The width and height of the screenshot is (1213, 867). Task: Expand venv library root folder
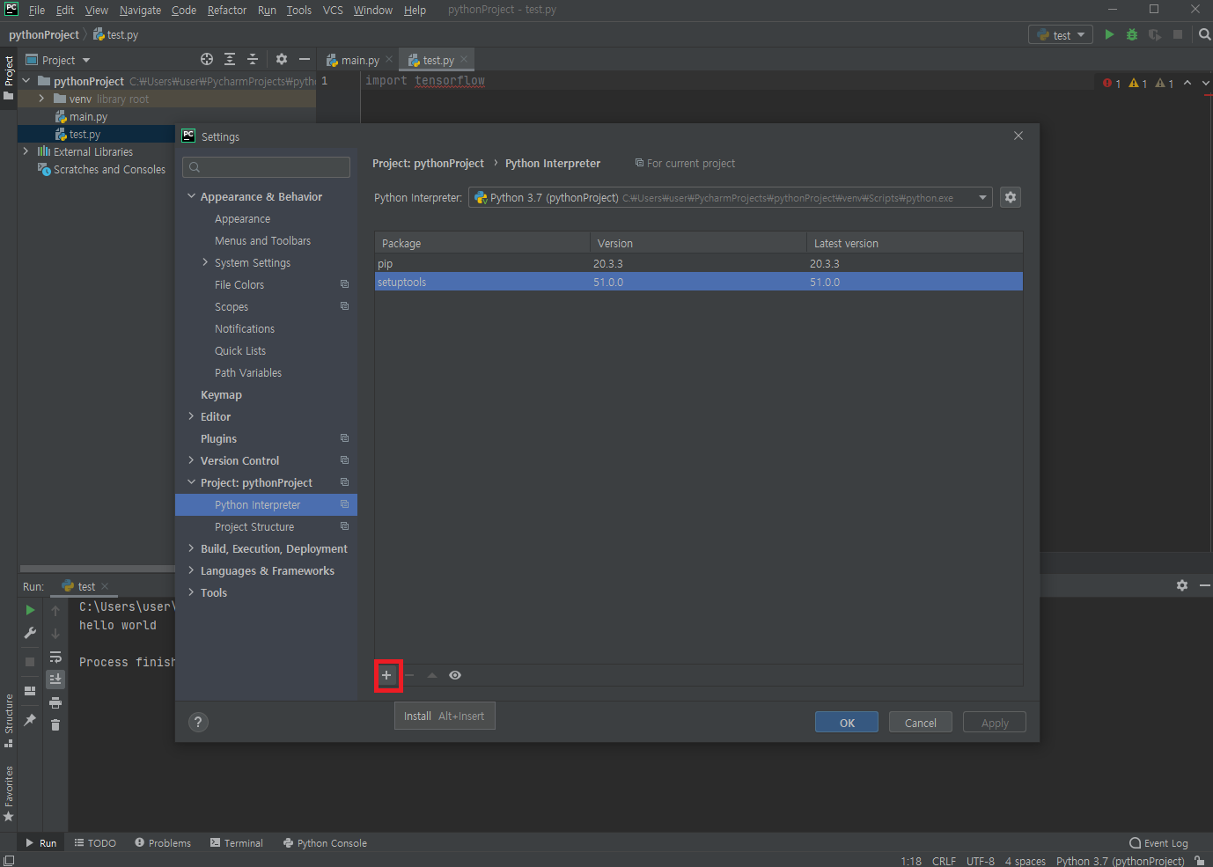coord(41,99)
